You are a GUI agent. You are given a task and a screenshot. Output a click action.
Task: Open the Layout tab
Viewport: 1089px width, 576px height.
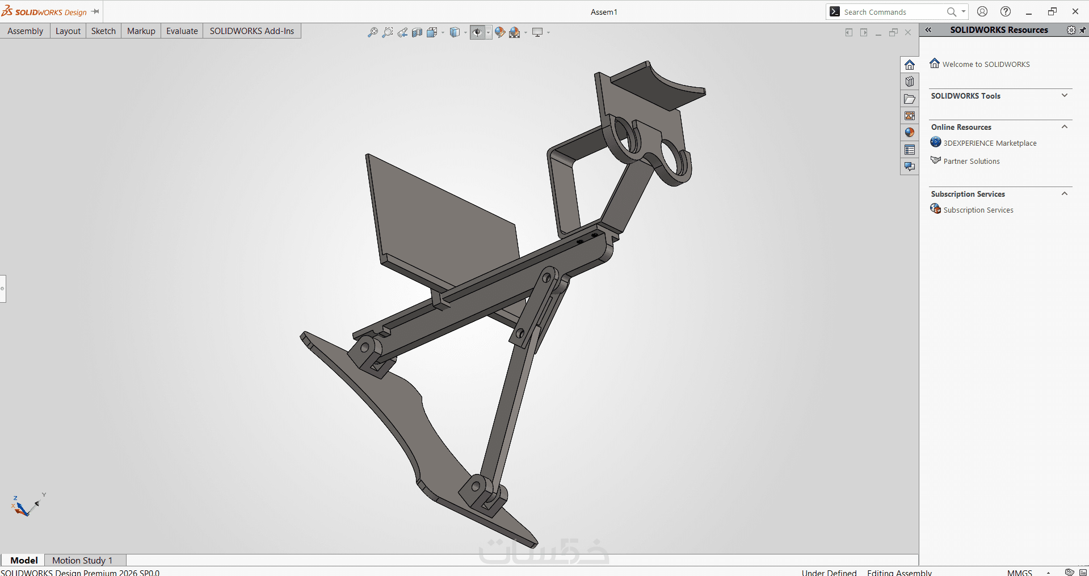point(68,31)
